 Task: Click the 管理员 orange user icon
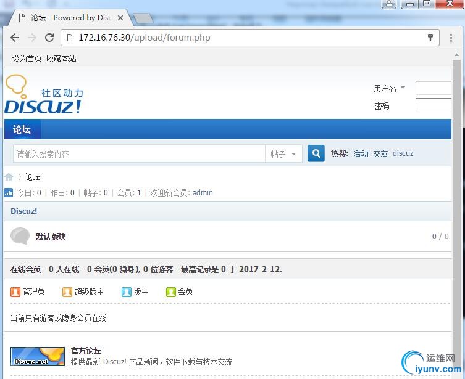[15, 291]
